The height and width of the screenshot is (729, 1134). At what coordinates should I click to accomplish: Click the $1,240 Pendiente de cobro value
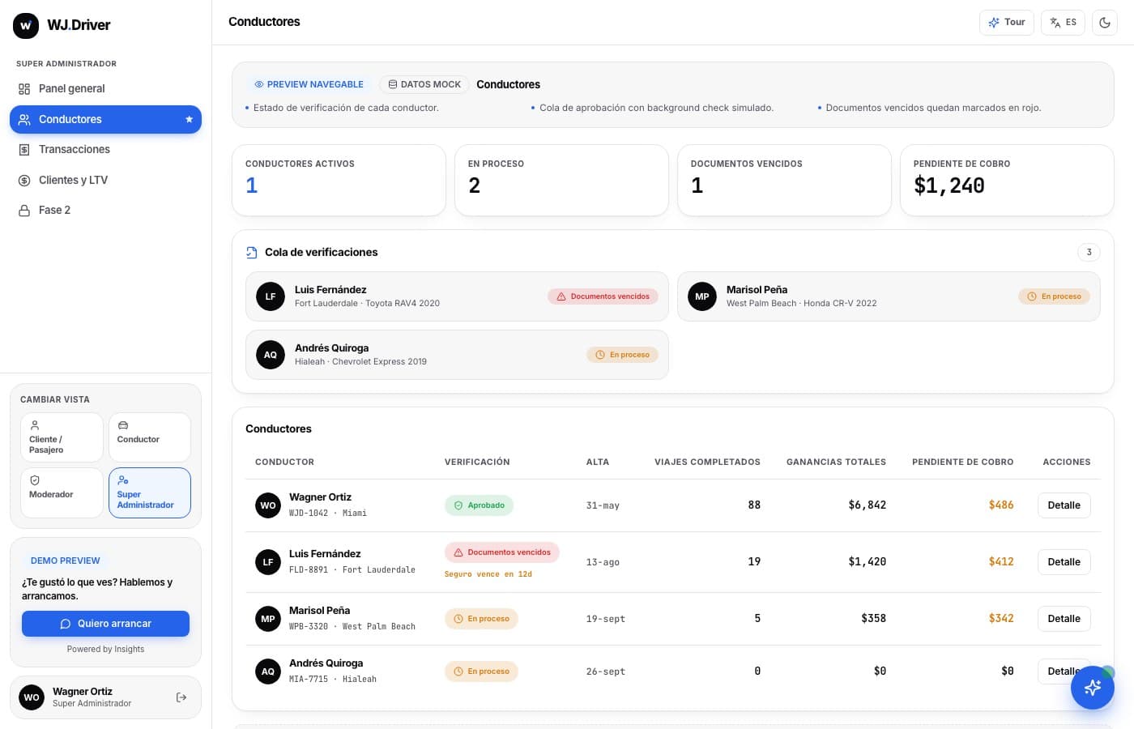click(x=949, y=185)
